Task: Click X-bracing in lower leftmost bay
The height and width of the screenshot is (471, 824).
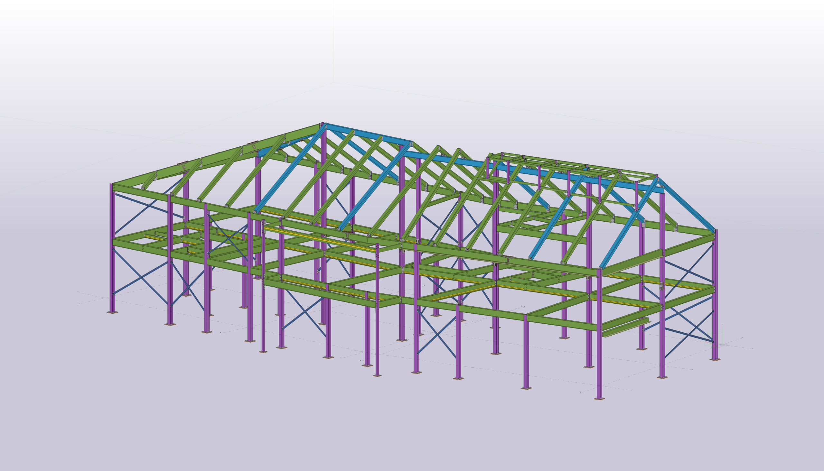Action: pos(141,277)
